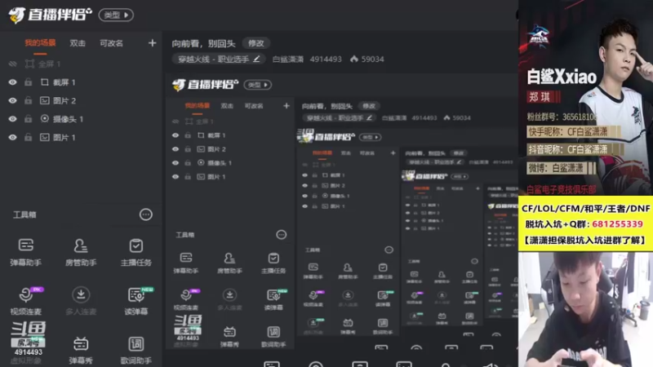The image size is (653, 367).
Task: Click the outermost 直播伴侣 logo at top left
Action: pyautogui.click(x=50, y=15)
